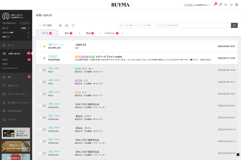Star the レディース Tシャツ autify message

click(44, 58)
